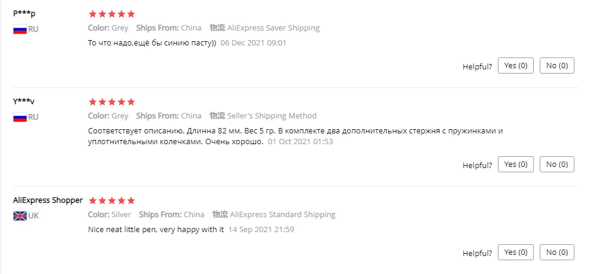Viewport: 590px width, 274px height.
Task: Vote Yes on the UK shopper's review
Action: click(x=515, y=252)
